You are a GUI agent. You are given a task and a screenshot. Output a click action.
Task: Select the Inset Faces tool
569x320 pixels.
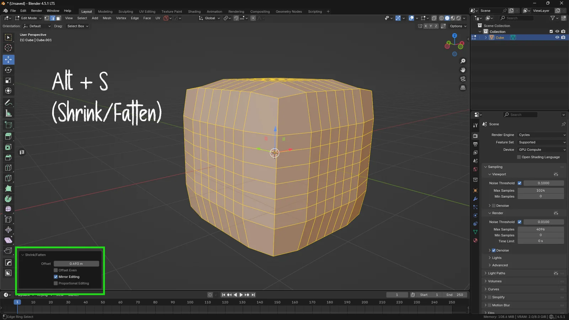pos(8,147)
